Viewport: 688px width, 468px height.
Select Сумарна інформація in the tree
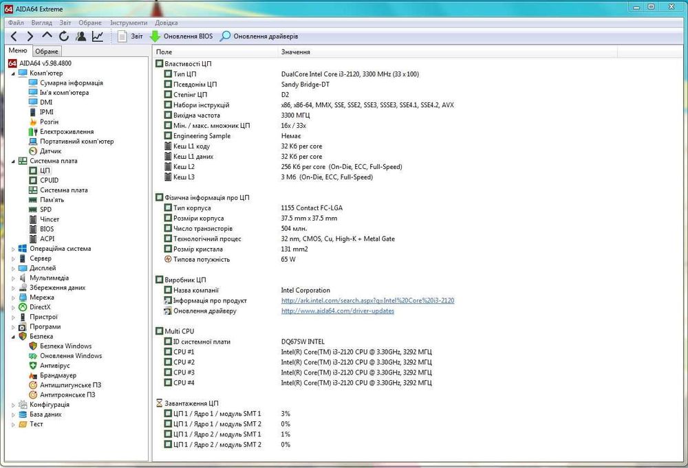71,83
